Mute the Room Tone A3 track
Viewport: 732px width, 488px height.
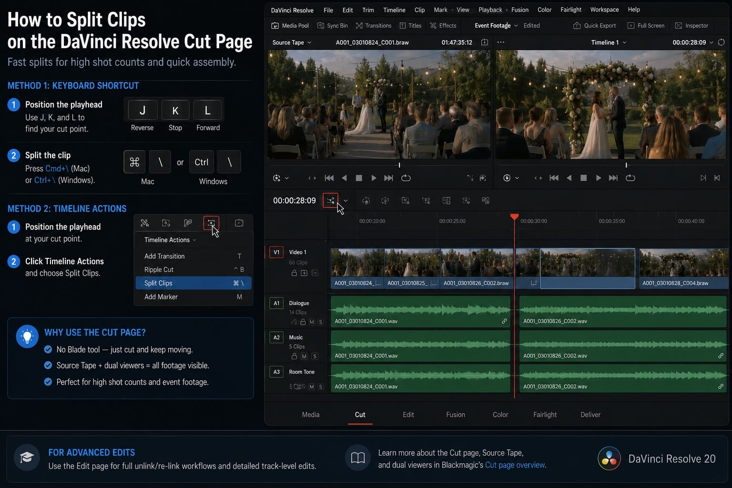tap(312, 386)
